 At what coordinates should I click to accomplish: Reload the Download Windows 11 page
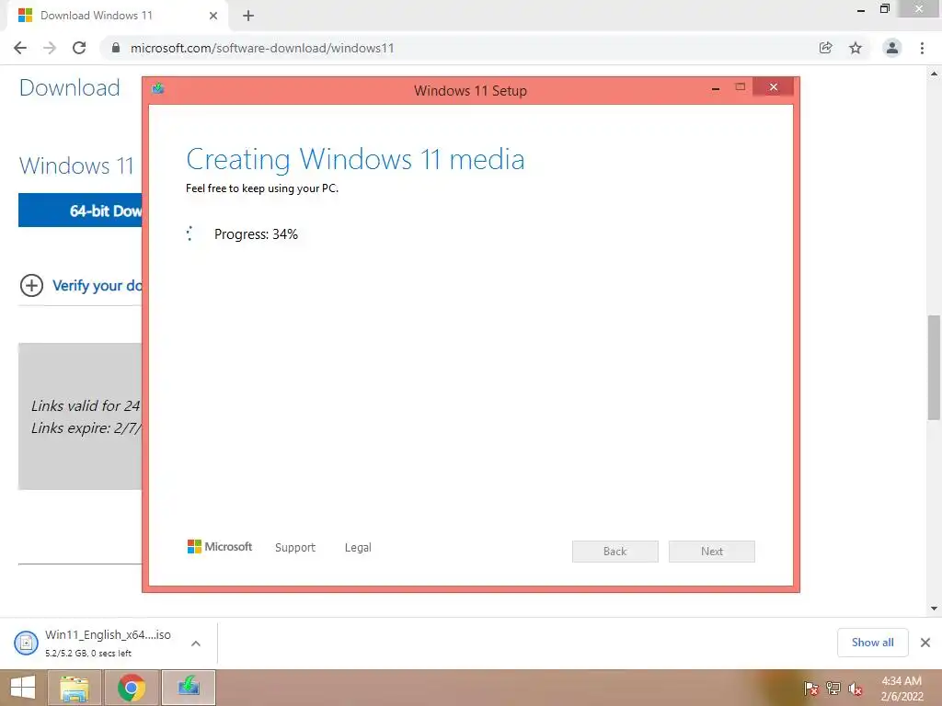pyautogui.click(x=79, y=48)
